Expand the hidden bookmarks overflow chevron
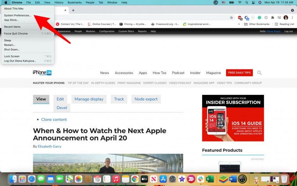Screen dimensions: 297x186 [239, 24]
